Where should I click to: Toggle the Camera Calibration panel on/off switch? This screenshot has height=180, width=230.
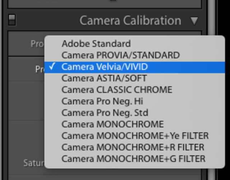pos(12,20)
